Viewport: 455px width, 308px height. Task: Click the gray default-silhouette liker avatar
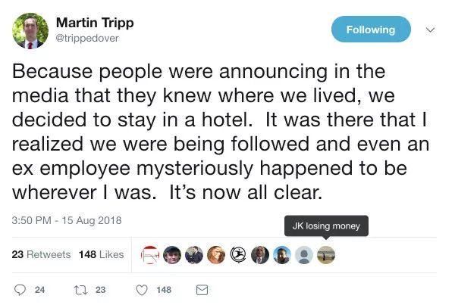pos(303,255)
